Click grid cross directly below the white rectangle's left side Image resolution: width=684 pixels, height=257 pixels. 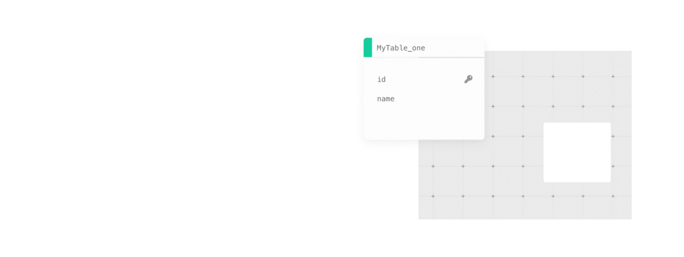[x=553, y=196]
